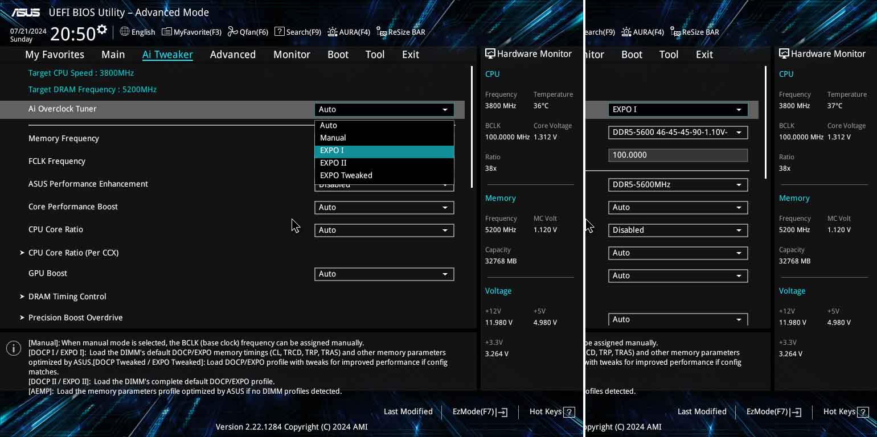The height and width of the screenshot is (437, 877).
Task: Open the GPU Boost dropdown
Action: point(384,274)
